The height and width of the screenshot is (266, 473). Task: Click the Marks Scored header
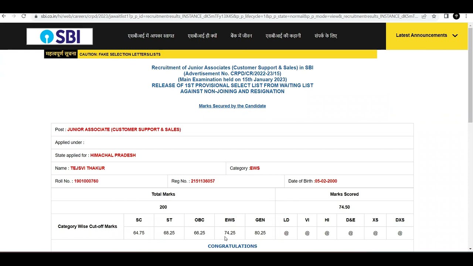(x=344, y=194)
